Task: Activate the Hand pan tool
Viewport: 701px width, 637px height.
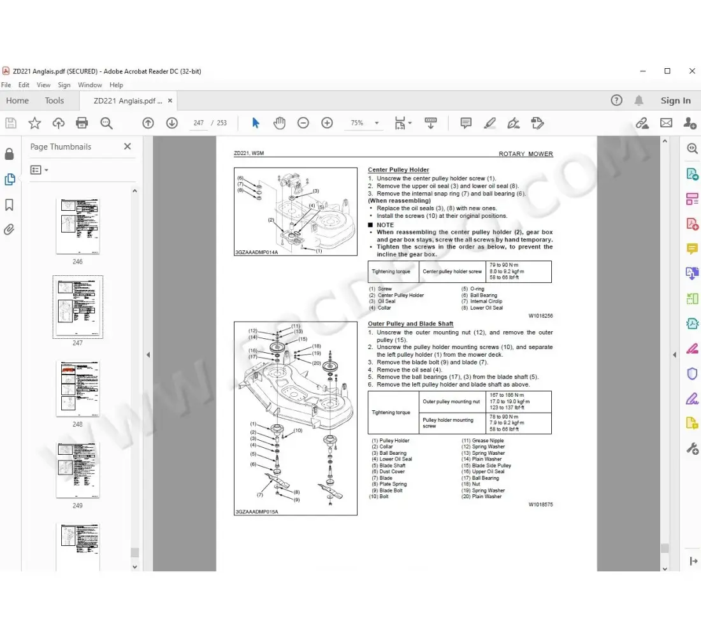Action: pos(279,123)
